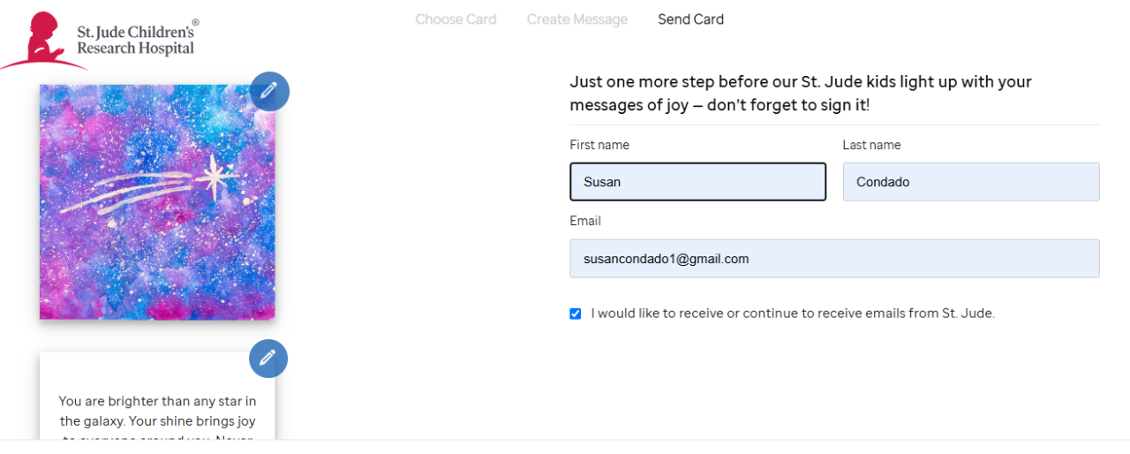Click the Last name field containing Condado

tap(971, 182)
